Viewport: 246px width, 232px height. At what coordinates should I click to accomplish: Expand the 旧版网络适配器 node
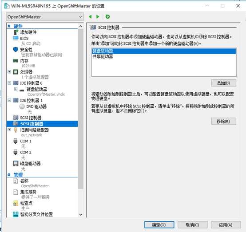tap(9, 130)
